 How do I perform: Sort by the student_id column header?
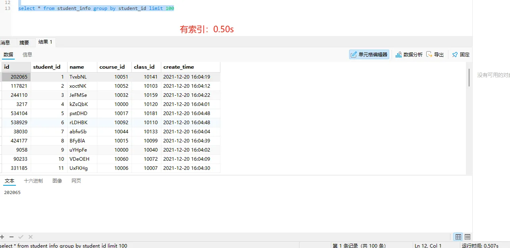[47, 67]
